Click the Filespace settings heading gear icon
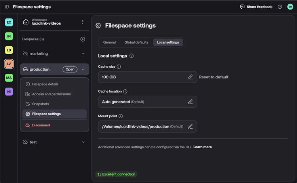Screen dimensions: 297x183 coord(98,26)
